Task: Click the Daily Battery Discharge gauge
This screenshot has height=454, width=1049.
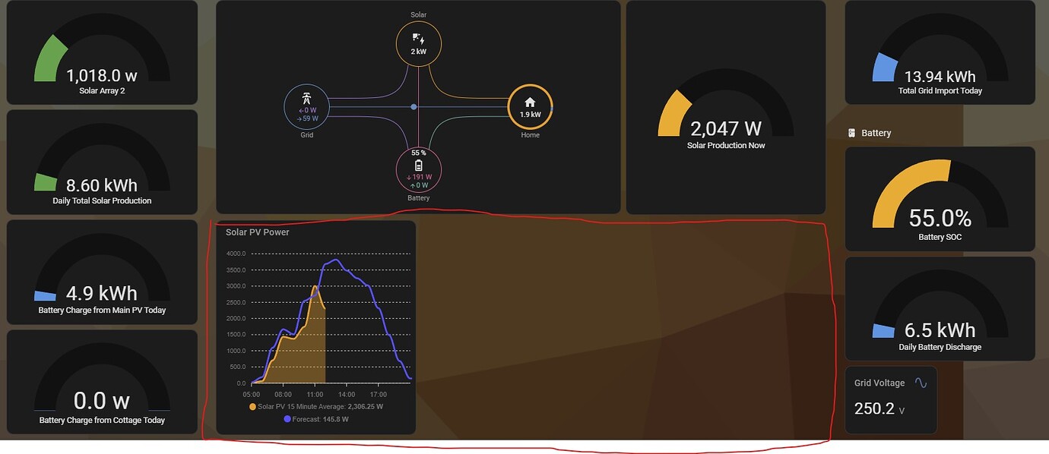Action: [940, 307]
